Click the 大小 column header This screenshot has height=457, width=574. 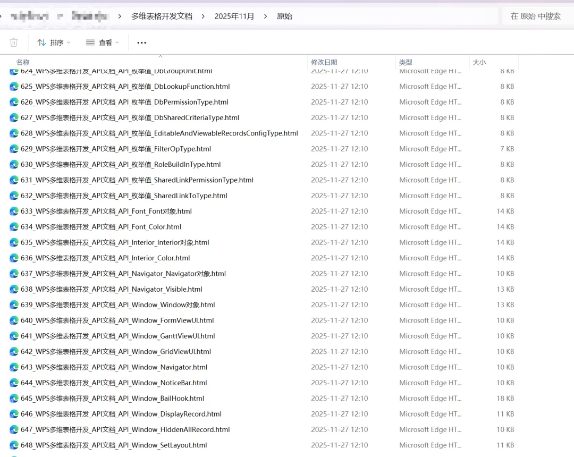coord(479,62)
